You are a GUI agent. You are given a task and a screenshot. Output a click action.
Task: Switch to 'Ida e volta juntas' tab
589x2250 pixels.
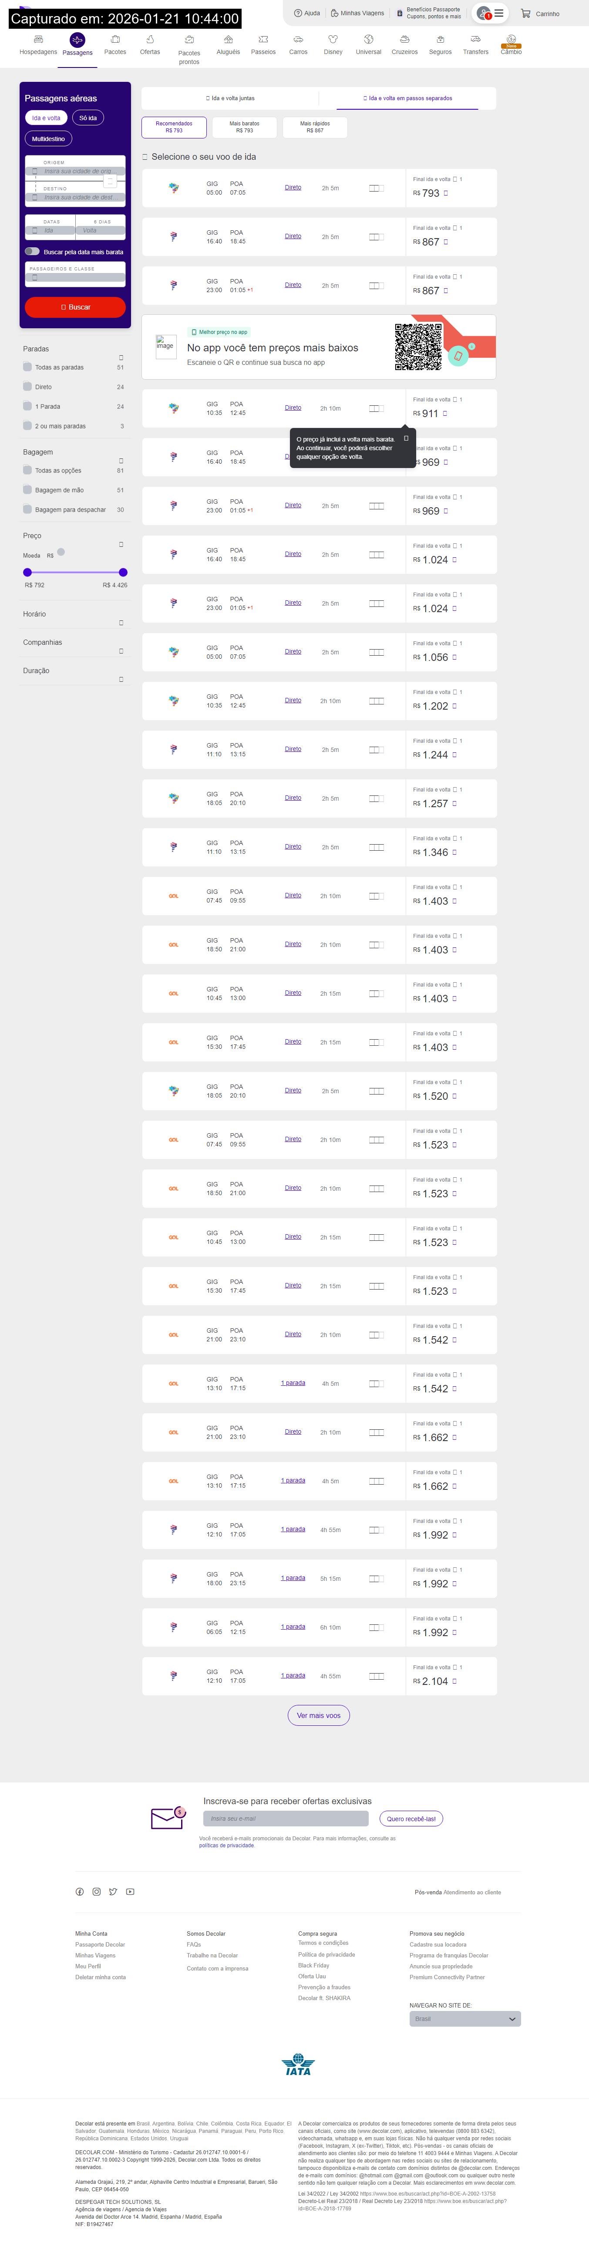[x=231, y=99]
